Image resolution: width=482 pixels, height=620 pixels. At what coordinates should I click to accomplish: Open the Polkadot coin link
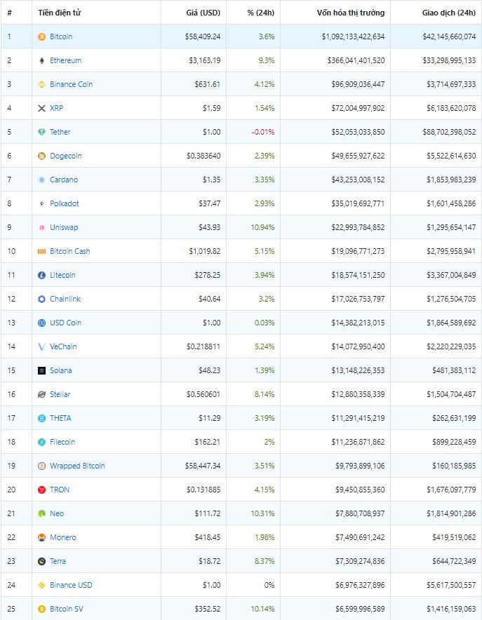coord(65,203)
